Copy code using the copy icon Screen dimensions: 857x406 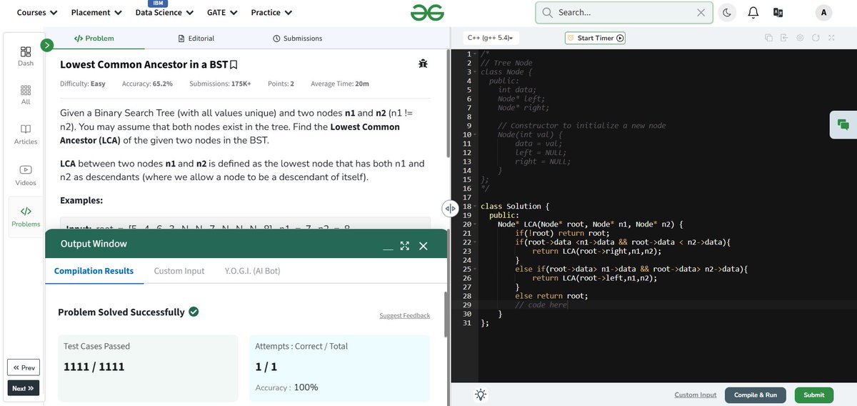[x=768, y=38]
